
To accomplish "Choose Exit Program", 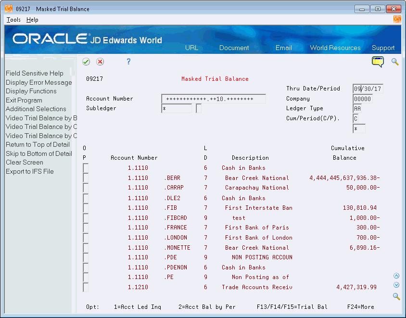I will click(x=24, y=100).
